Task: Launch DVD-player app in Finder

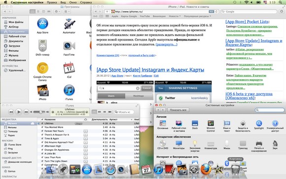Action: [42, 45]
